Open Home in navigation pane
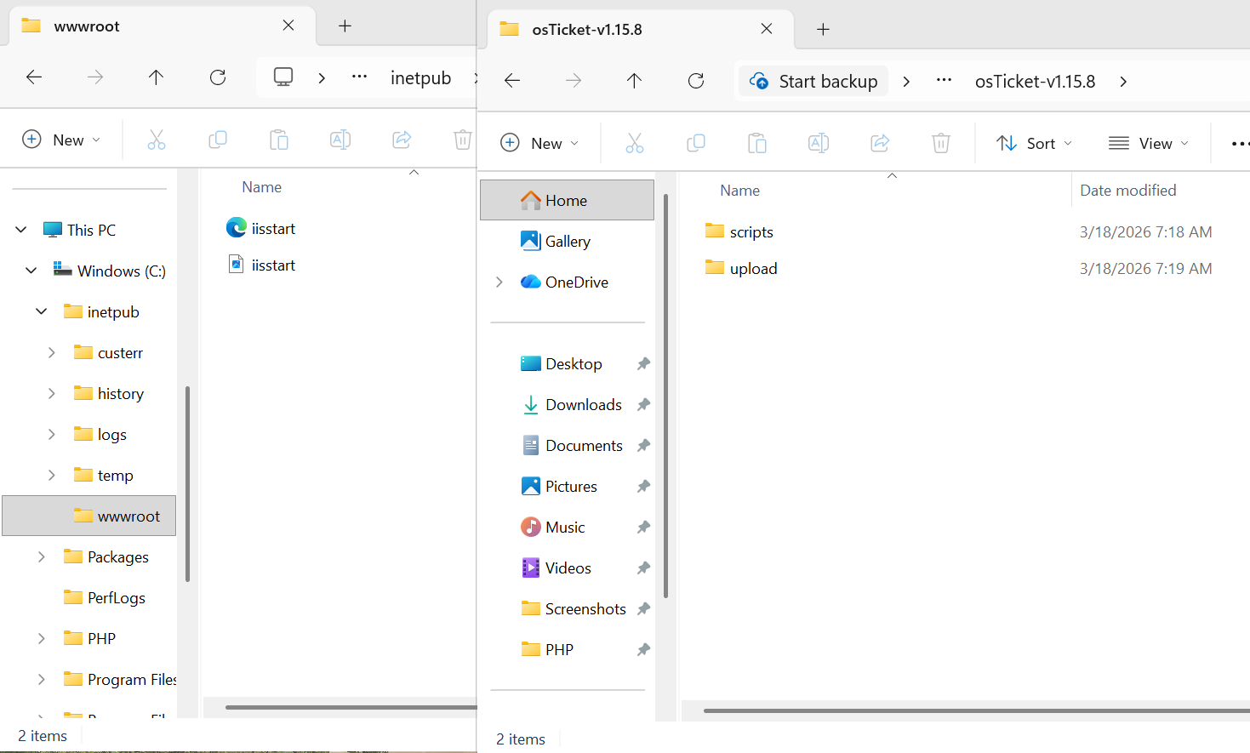Screen dimensions: 1250x753 (567, 200)
